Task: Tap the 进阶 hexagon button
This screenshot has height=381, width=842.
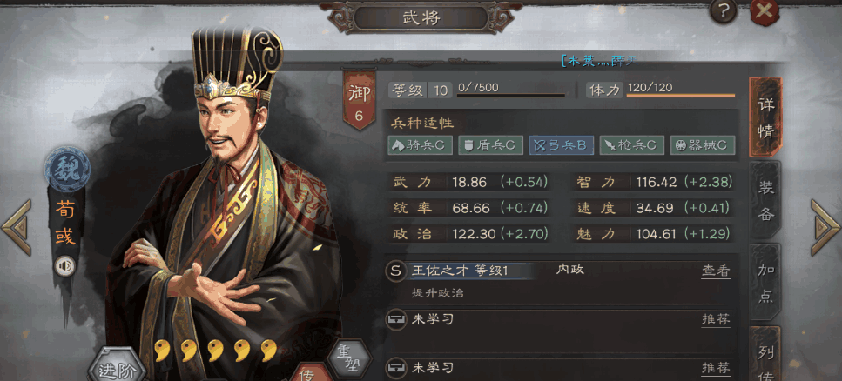Action: 116,368
